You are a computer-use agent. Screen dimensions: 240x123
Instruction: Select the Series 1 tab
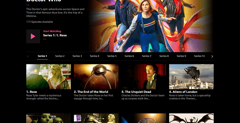pos(42,56)
